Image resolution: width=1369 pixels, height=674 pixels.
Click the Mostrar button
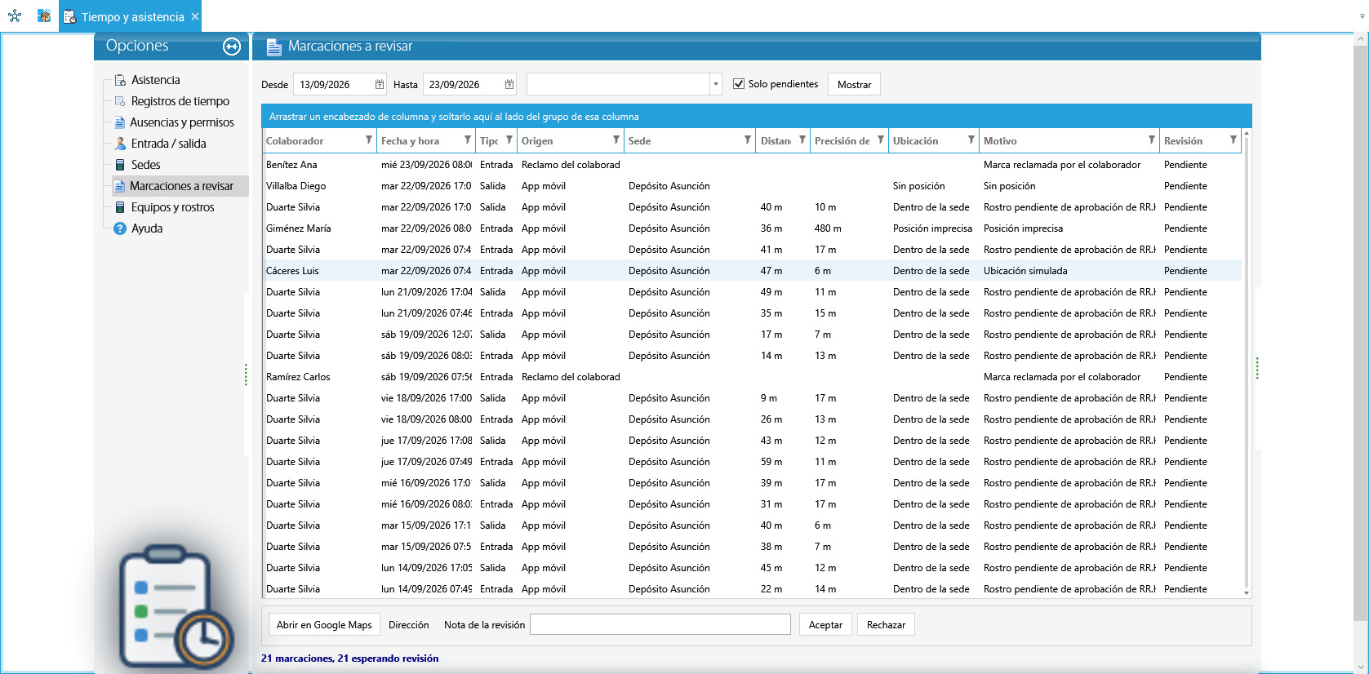click(x=854, y=84)
